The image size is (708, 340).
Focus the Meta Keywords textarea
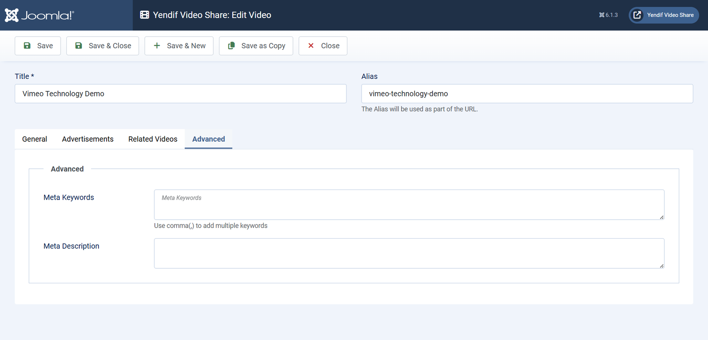point(409,205)
